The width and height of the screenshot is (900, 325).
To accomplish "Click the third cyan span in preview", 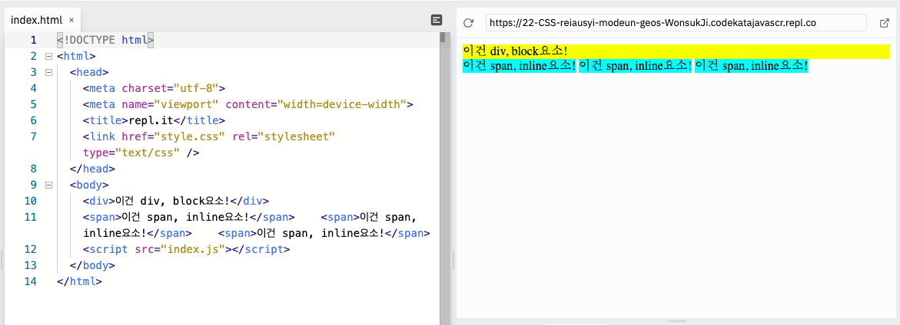I will point(752,66).
